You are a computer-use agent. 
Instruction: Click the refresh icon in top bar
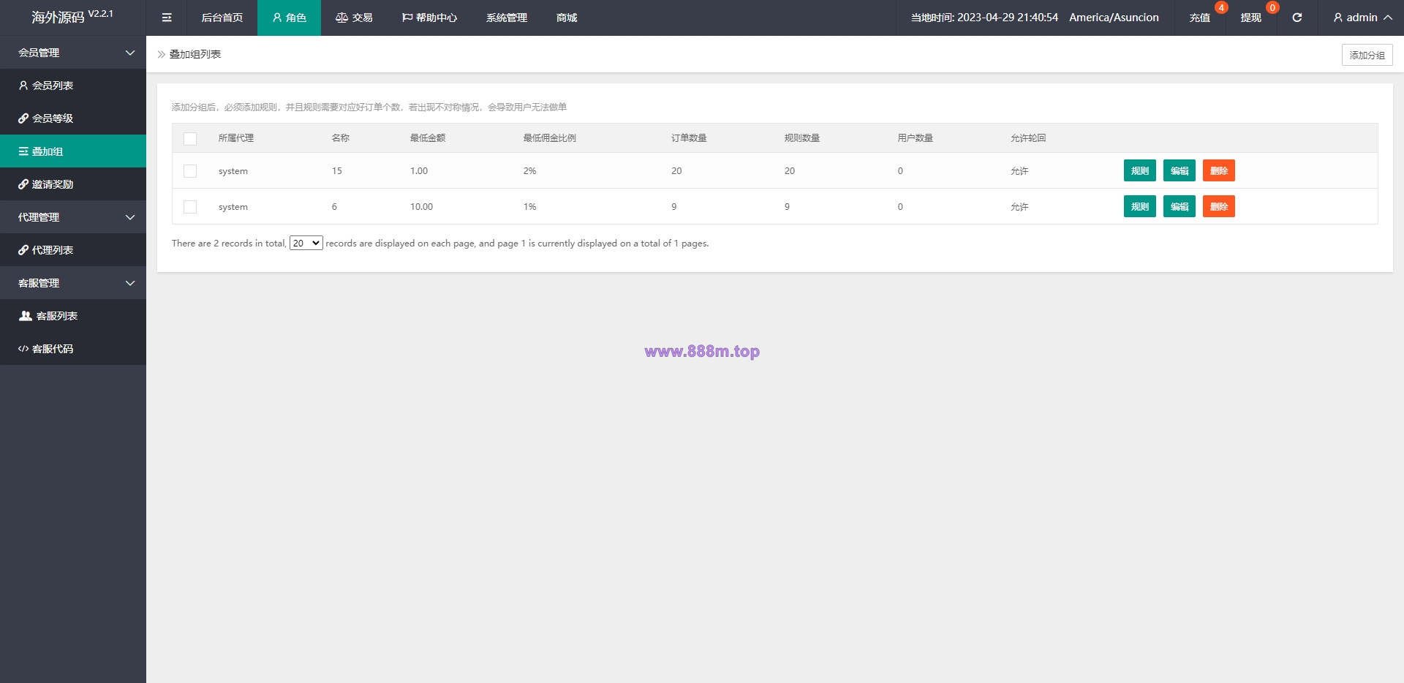pyautogui.click(x=1297, y=18)
